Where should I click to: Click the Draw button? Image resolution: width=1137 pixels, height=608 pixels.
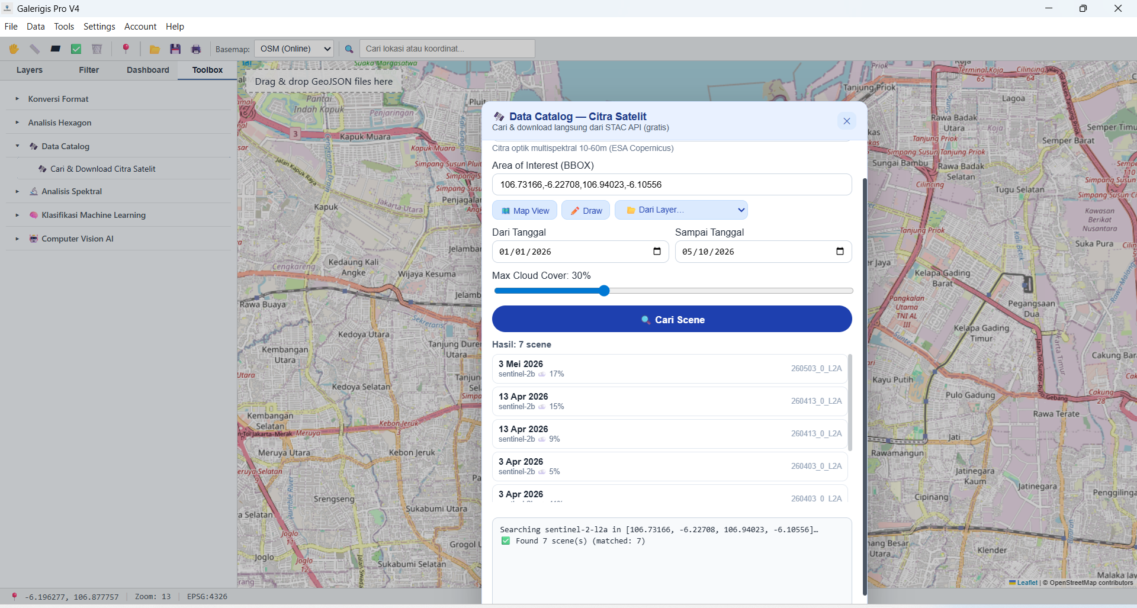[586, 210]
